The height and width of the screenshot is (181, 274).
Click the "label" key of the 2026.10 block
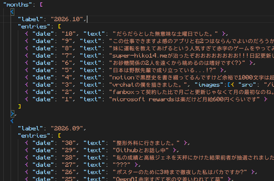(30, 19)
